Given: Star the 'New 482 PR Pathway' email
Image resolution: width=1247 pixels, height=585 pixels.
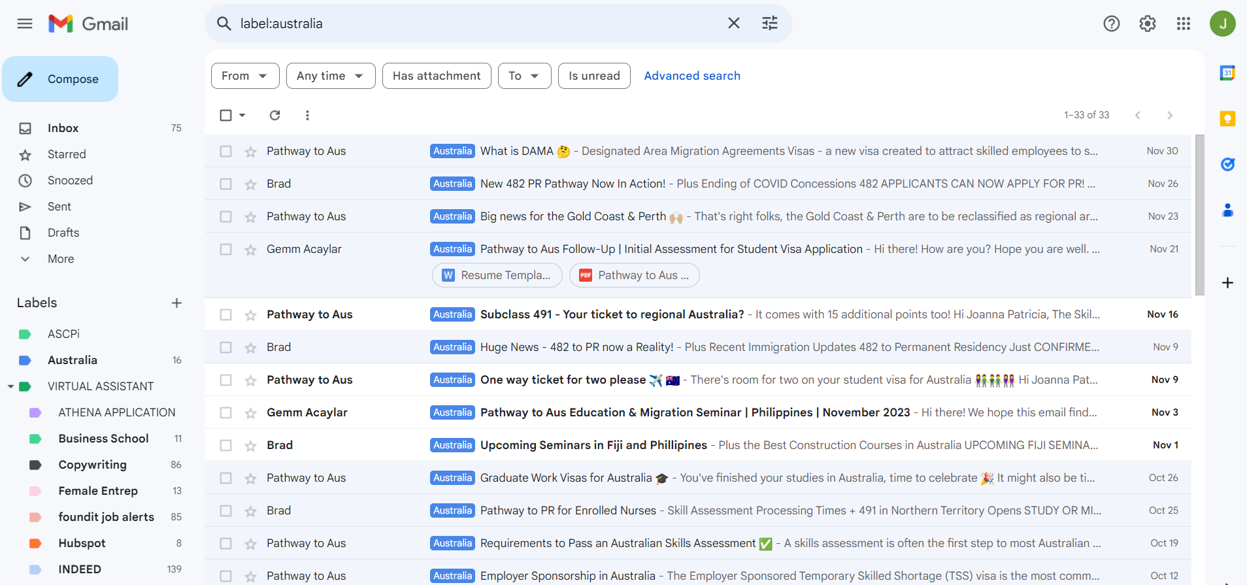Looking at the screenshot, I should click(x=250, y=184).
